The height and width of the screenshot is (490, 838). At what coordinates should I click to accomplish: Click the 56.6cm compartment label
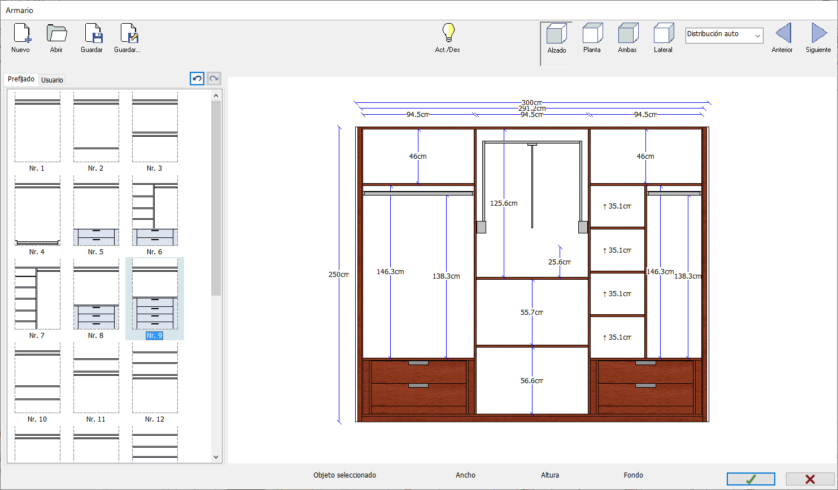click(x=532, y=381)
